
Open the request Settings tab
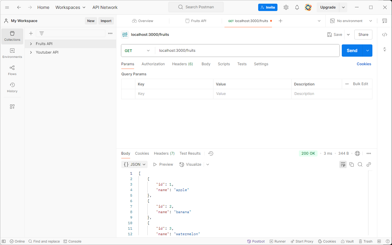coord(261,64)
